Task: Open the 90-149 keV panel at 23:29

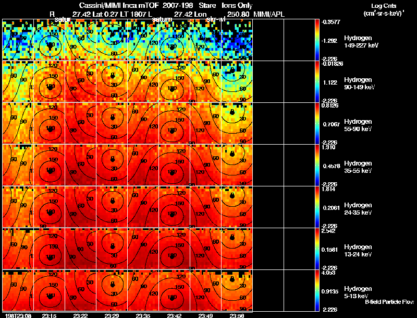Action: click(112, 81)
